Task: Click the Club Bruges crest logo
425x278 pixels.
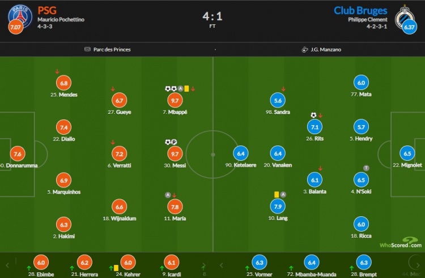Action: [x=404, y=16]
